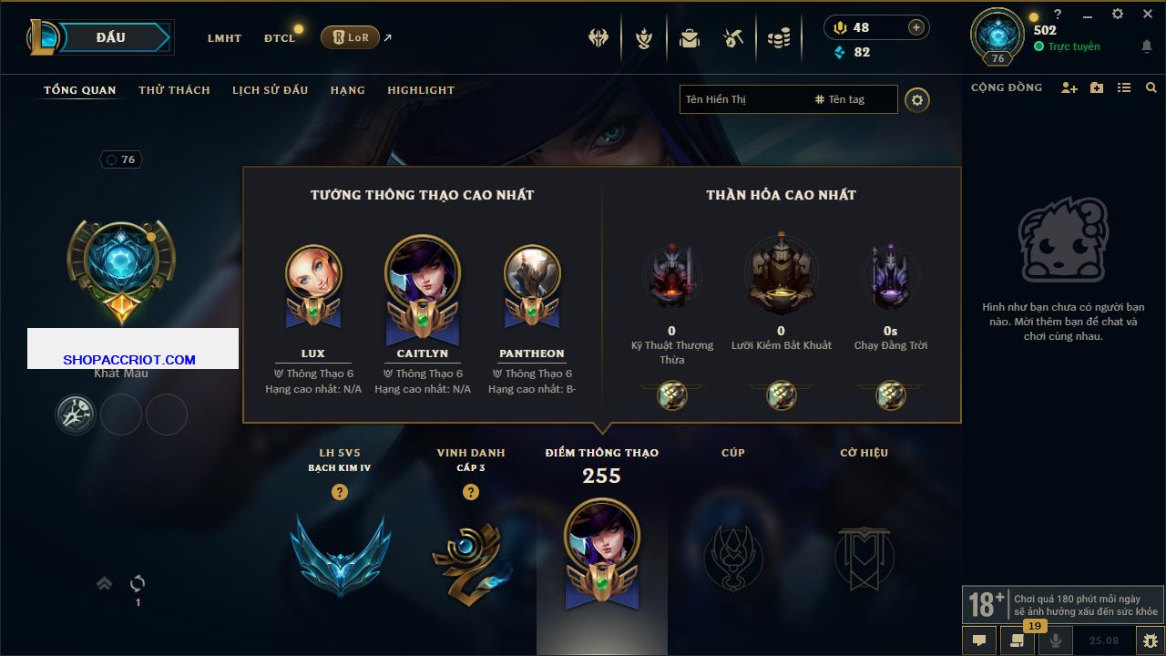This screenshot has height=656, width=1166.
Task: Open profile search settings gear
Action: 917,100
